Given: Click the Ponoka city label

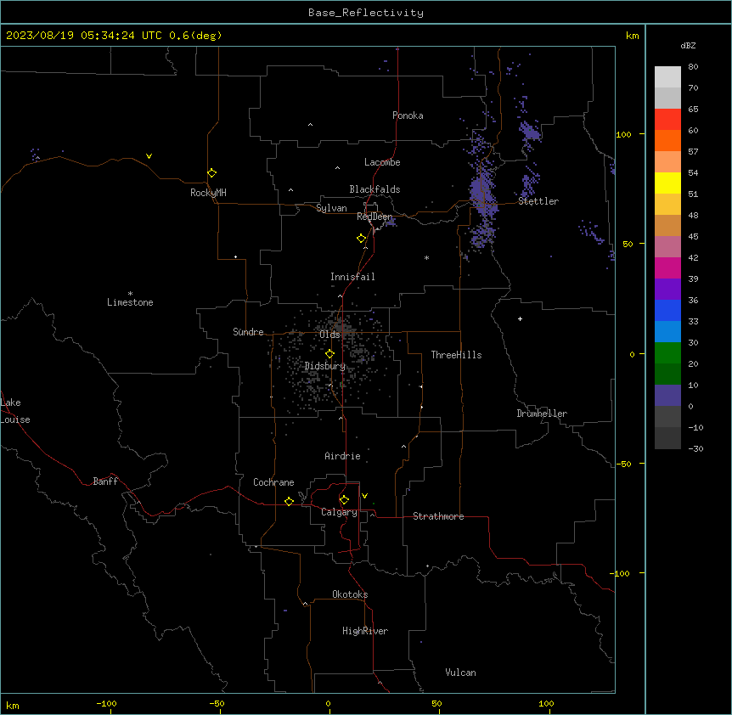Looking at the screenshot, I should point(408,115).
